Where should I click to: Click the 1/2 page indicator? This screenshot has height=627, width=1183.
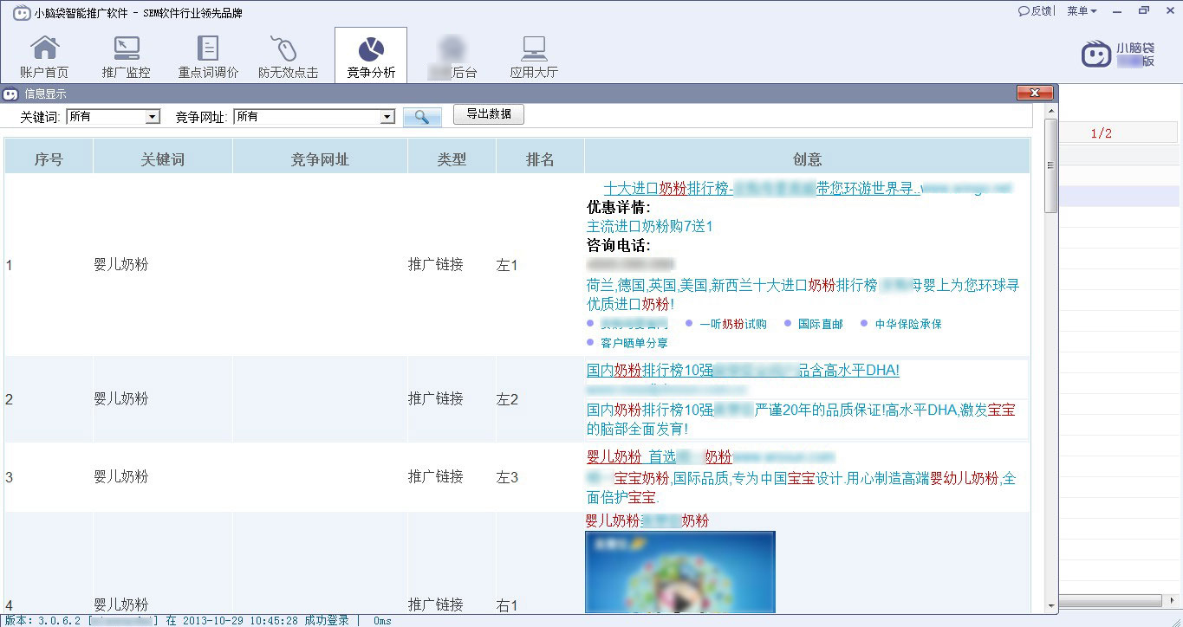1101,133
